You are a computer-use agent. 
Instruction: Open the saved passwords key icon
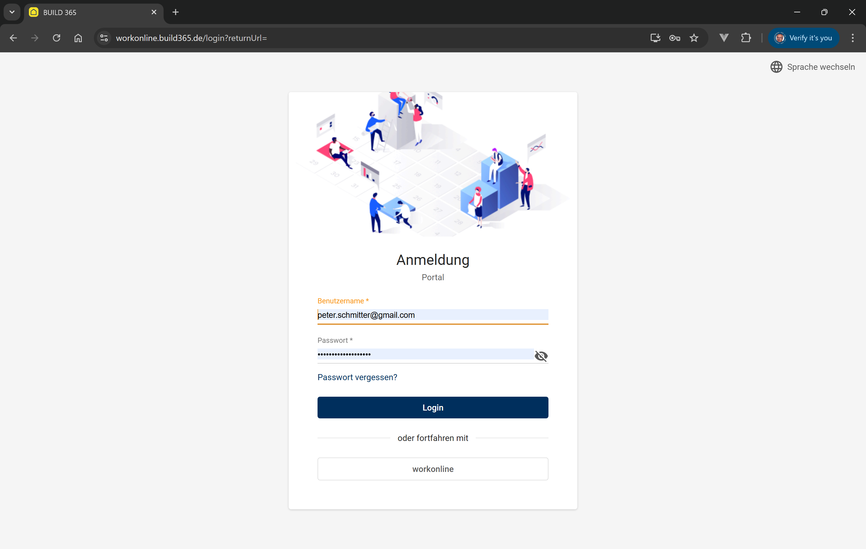coord(674,38)
